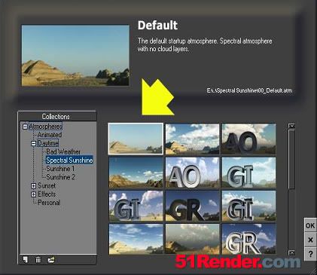This screenshot has height=275, width=317.
Task: Expand the Sunset tree node
Action: (x=33, y=186)
